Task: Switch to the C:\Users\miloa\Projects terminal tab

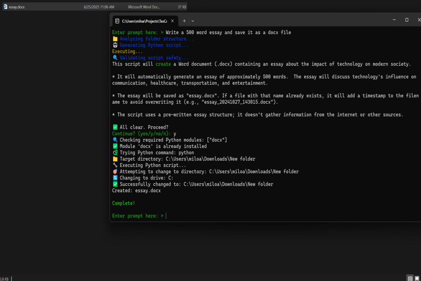Action: tap(144, 21)
